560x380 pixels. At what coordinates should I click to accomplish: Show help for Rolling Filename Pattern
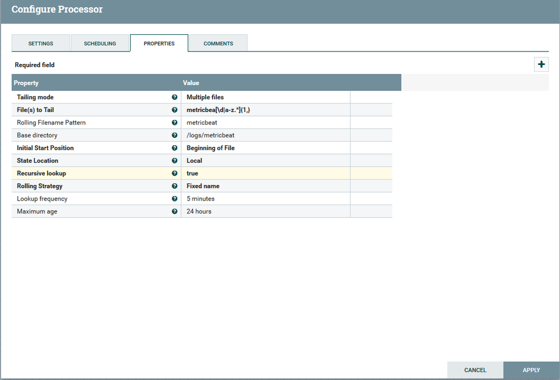click(x=174, y=123)
